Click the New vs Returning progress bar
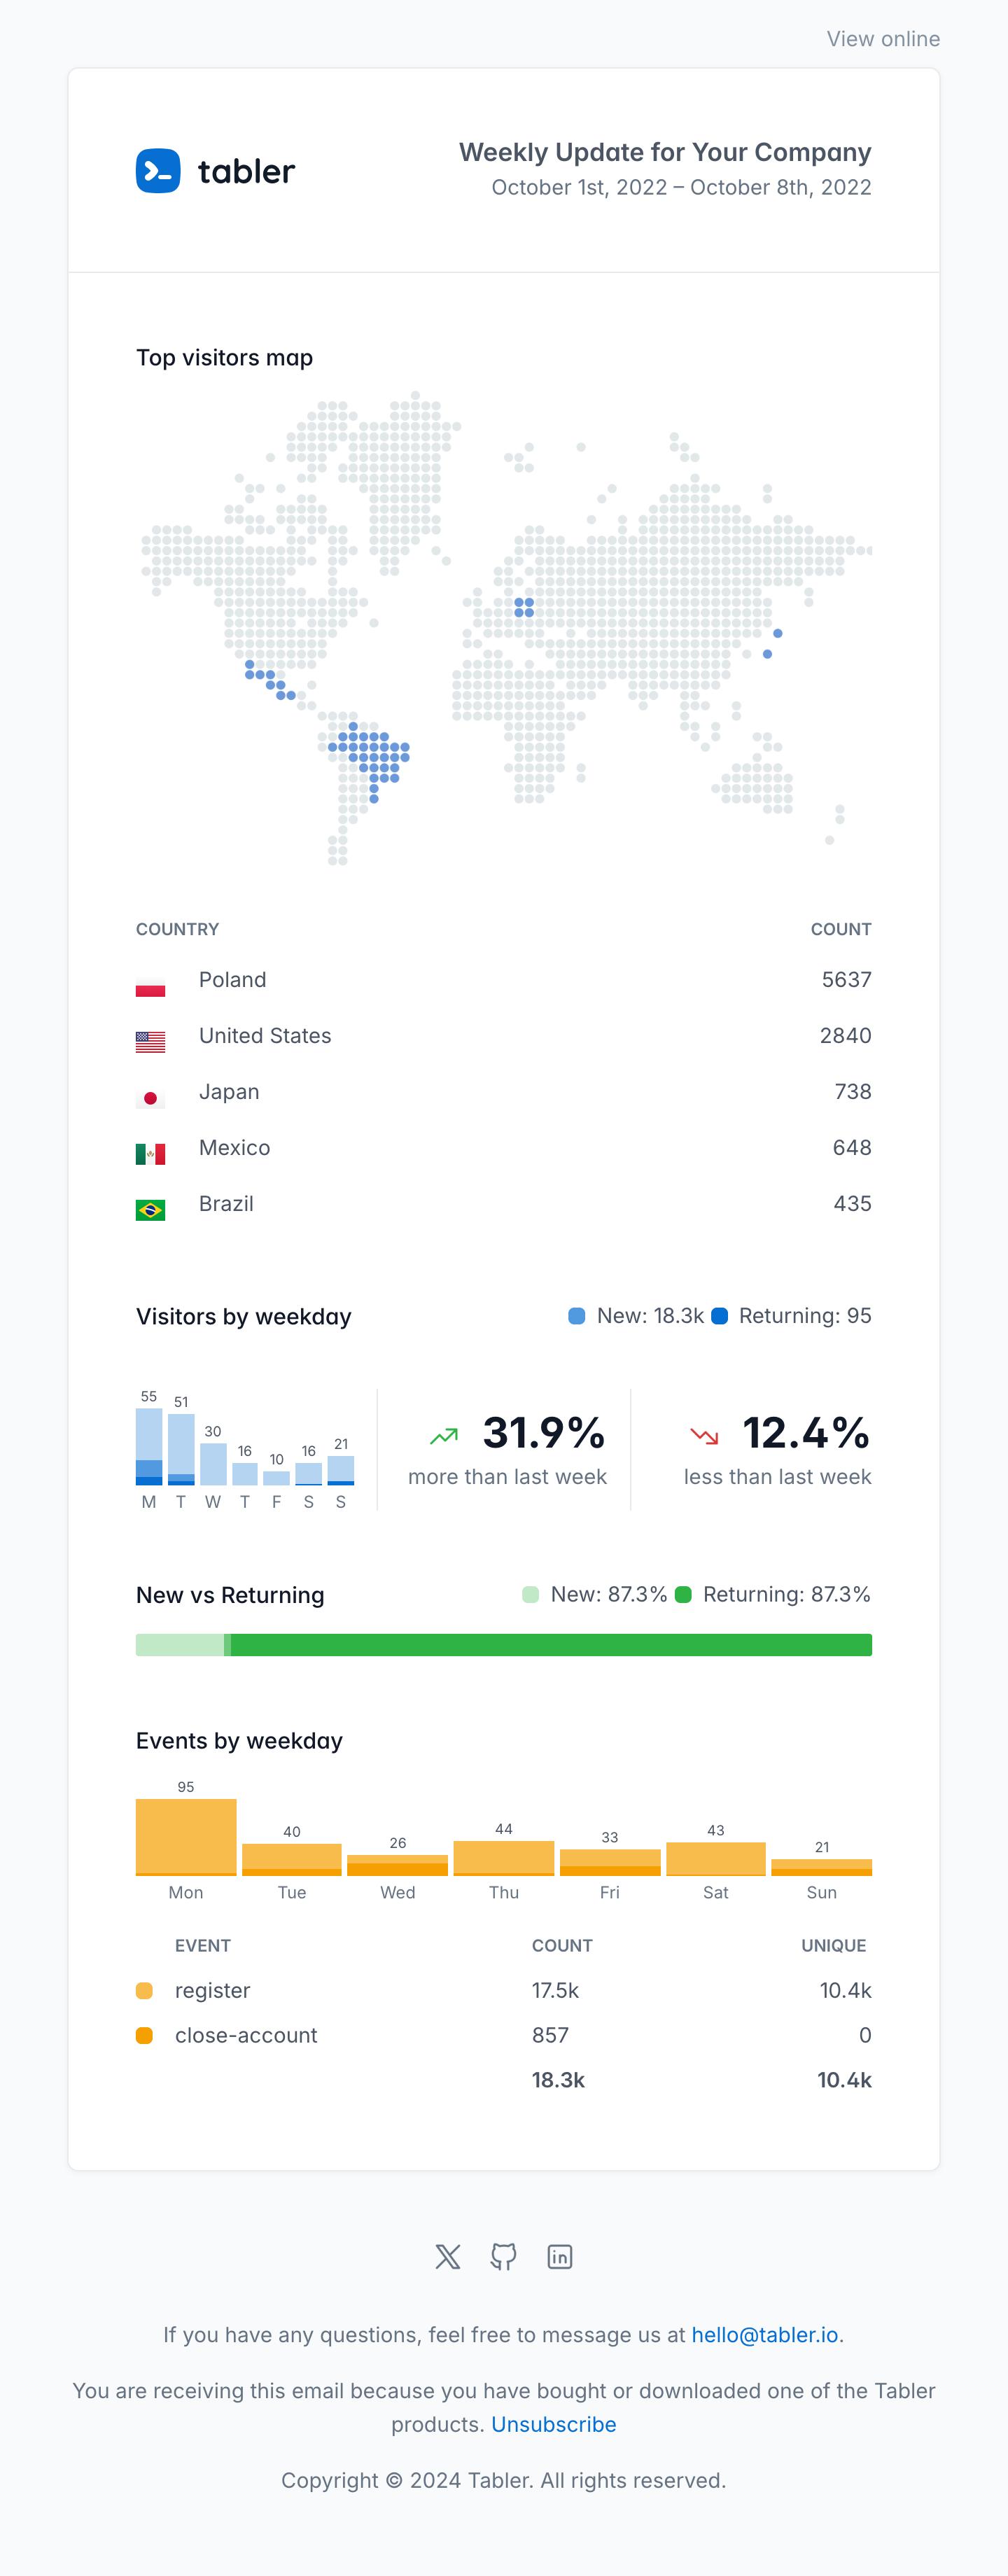 504,1645
